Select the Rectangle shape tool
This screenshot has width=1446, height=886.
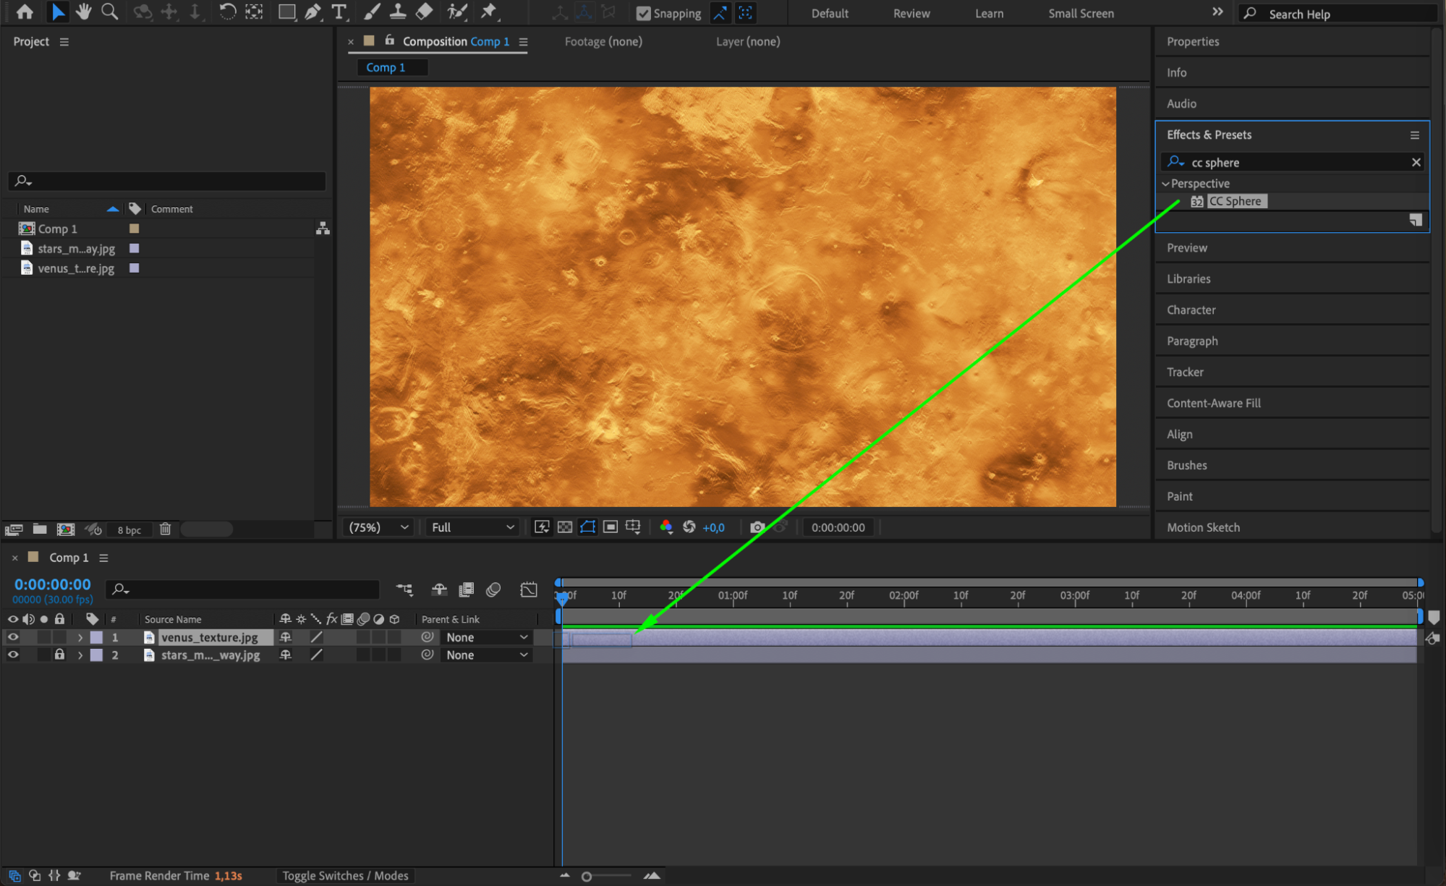pos(286,12)
